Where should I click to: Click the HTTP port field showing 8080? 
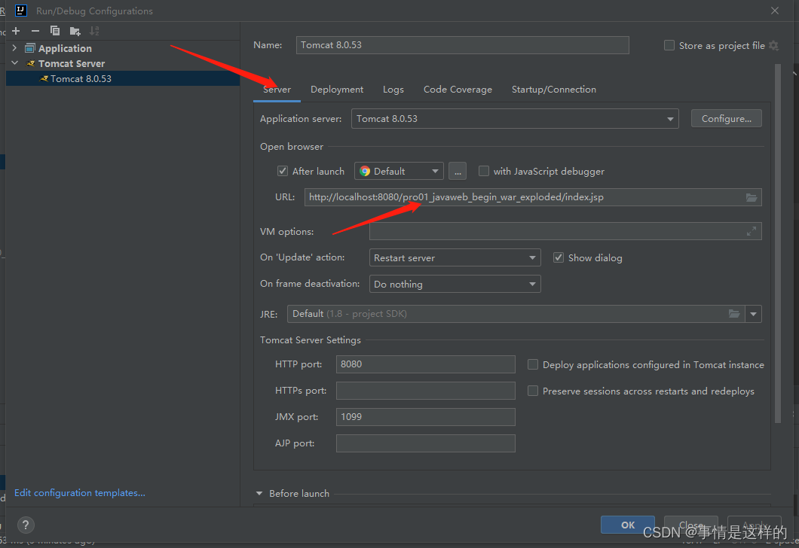coord(425,364)
